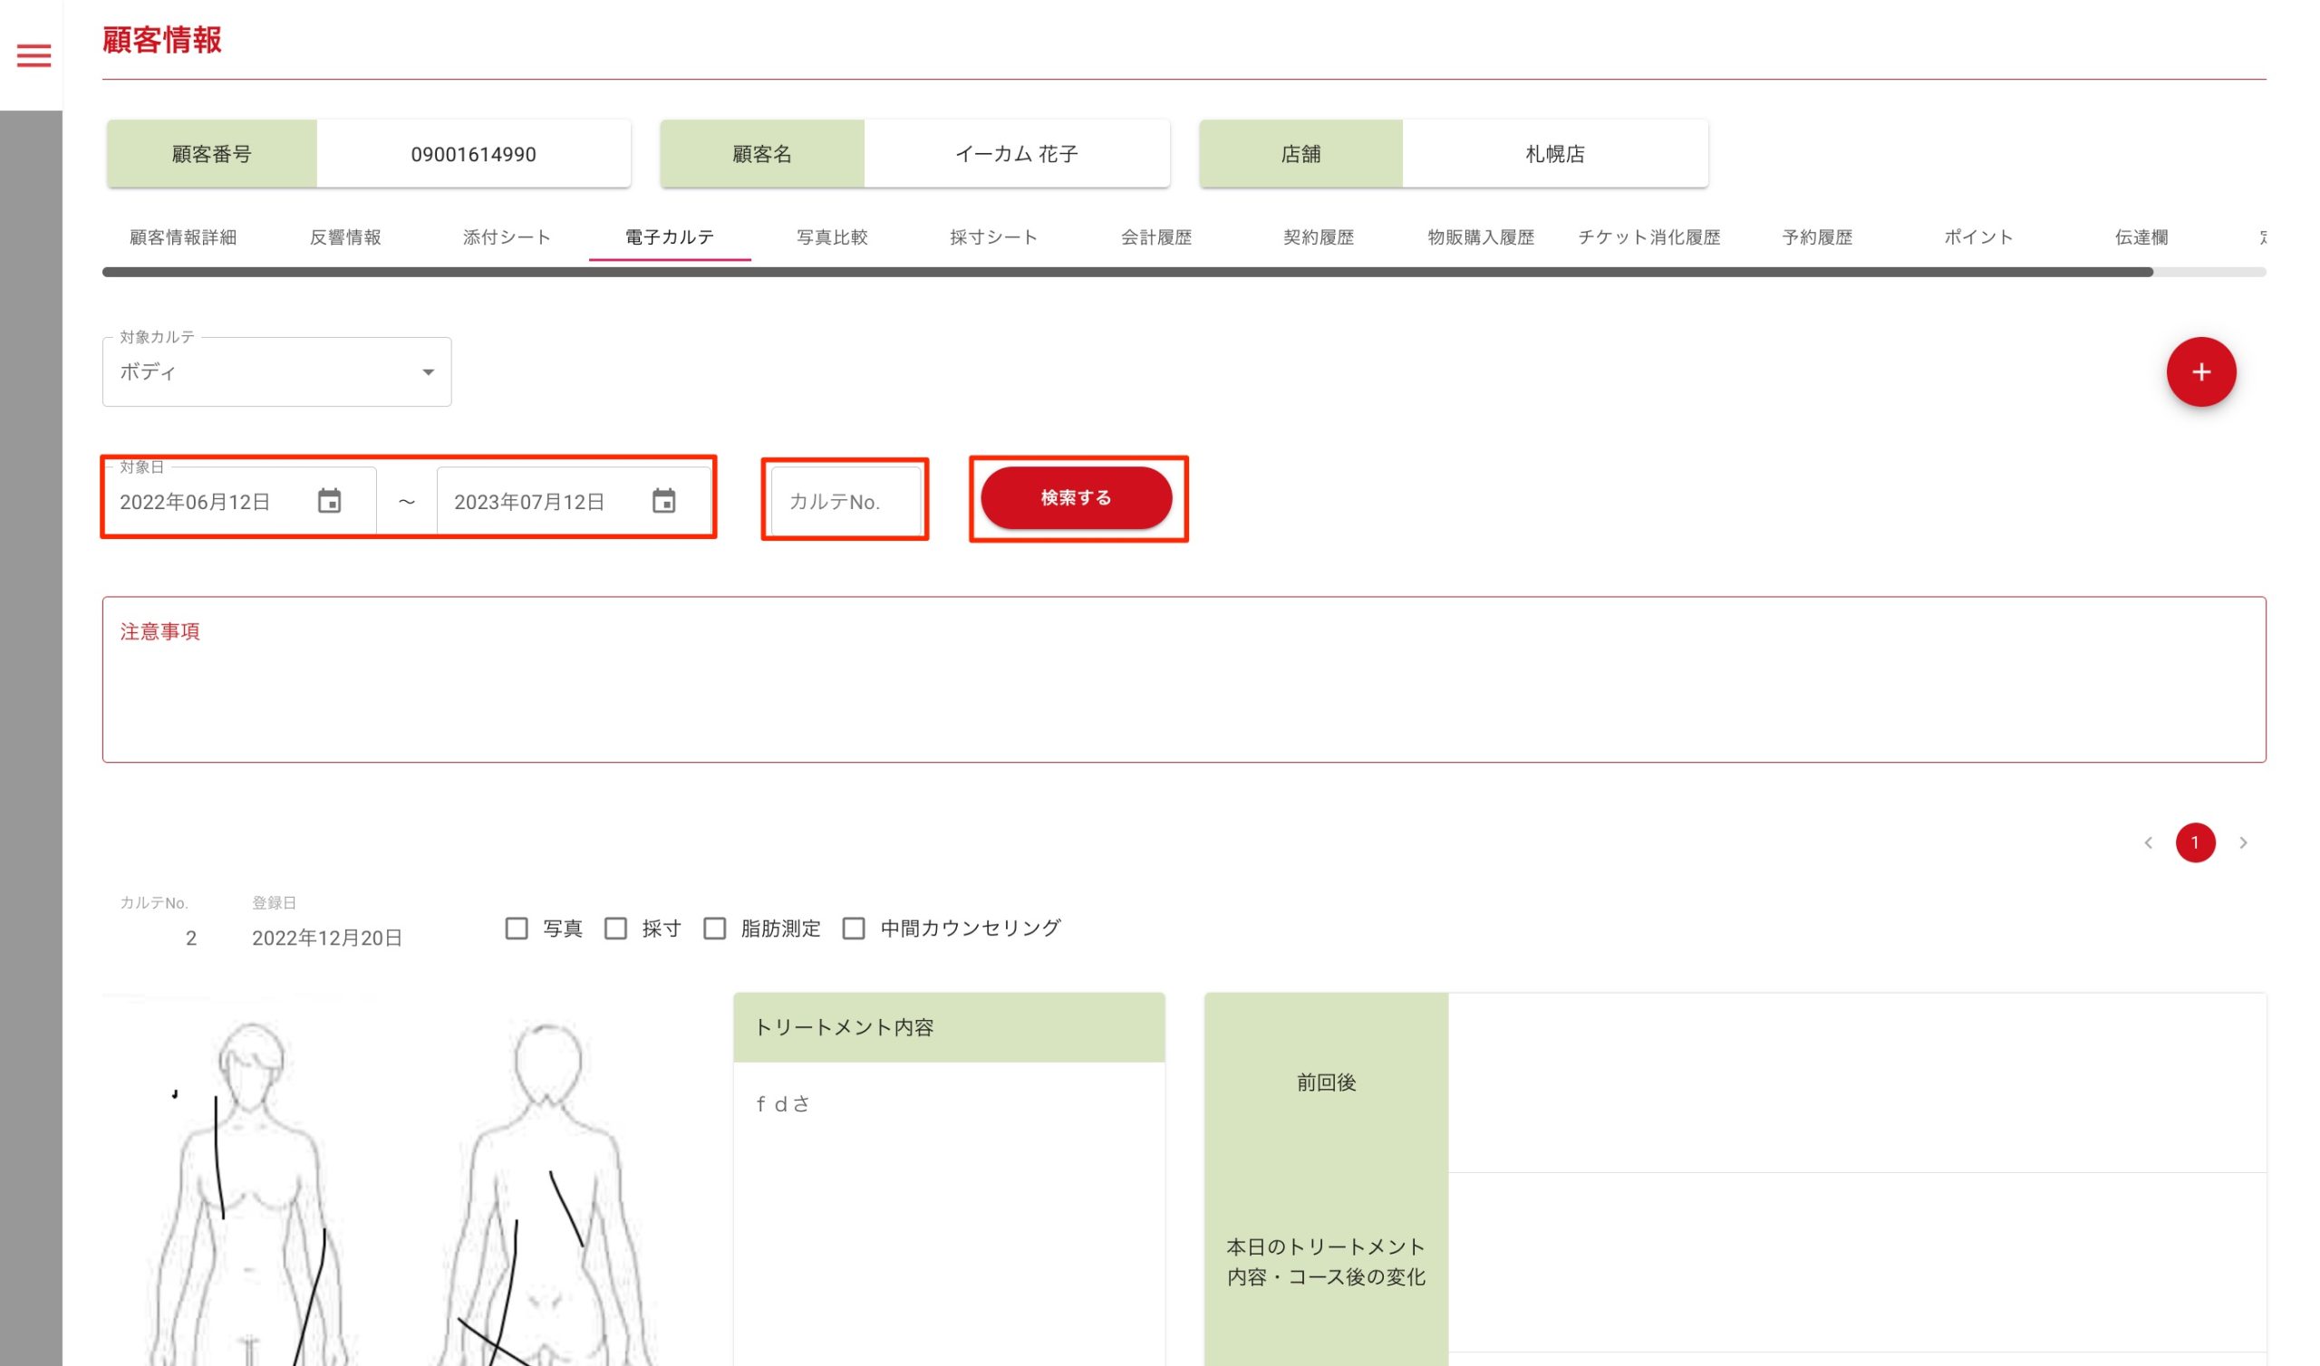This screenshot has width=2320, height=1366.
Task: Open end date calendar picker icon
Action: [x=663, y=502]
